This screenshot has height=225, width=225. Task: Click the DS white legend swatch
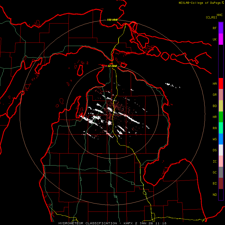[221, 150]
